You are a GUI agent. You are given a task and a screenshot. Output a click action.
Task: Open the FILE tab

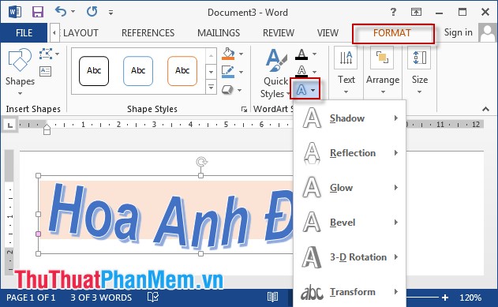tap(24, 32)
